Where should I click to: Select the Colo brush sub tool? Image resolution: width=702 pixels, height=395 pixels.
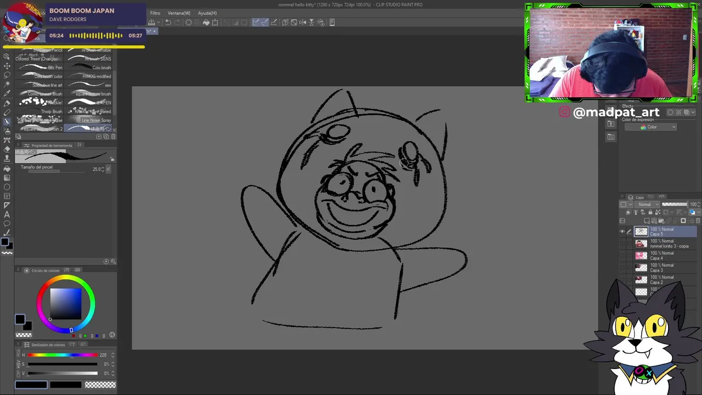[x=88, y=67]
